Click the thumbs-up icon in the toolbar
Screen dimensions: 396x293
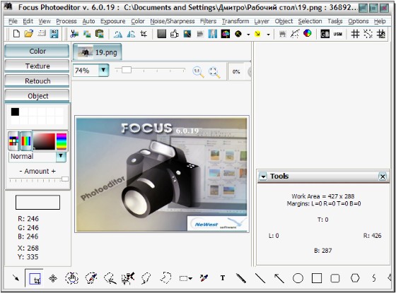[x=174, y=34]
